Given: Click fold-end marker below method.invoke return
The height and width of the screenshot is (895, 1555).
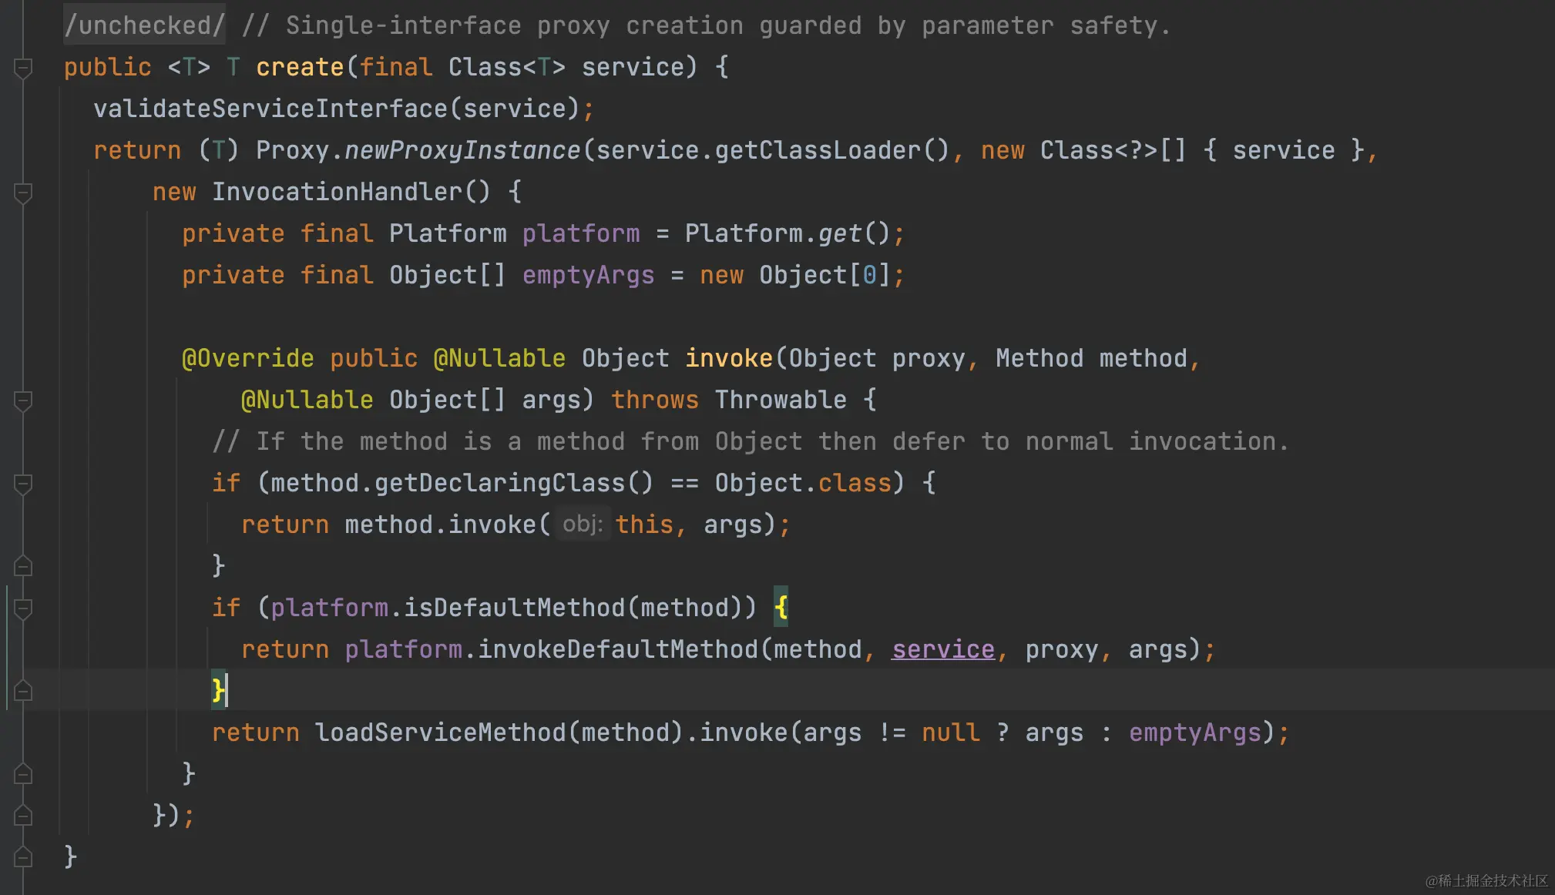Looking at the screenshot, I should (x=23, y=566).
